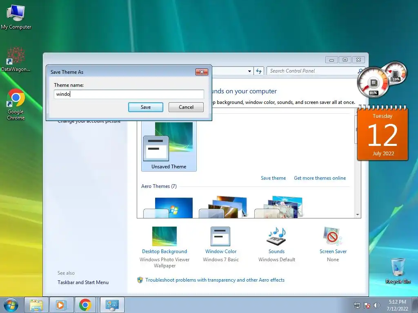Click the CPU meter gadget
Screen dimensions: 418x313
[373, 82]
